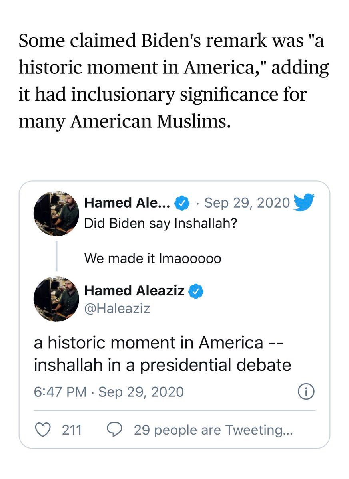Screen dimensions: 349x479
Task: Click the "We made it lmaooooo" text
Action: [152, 258]
